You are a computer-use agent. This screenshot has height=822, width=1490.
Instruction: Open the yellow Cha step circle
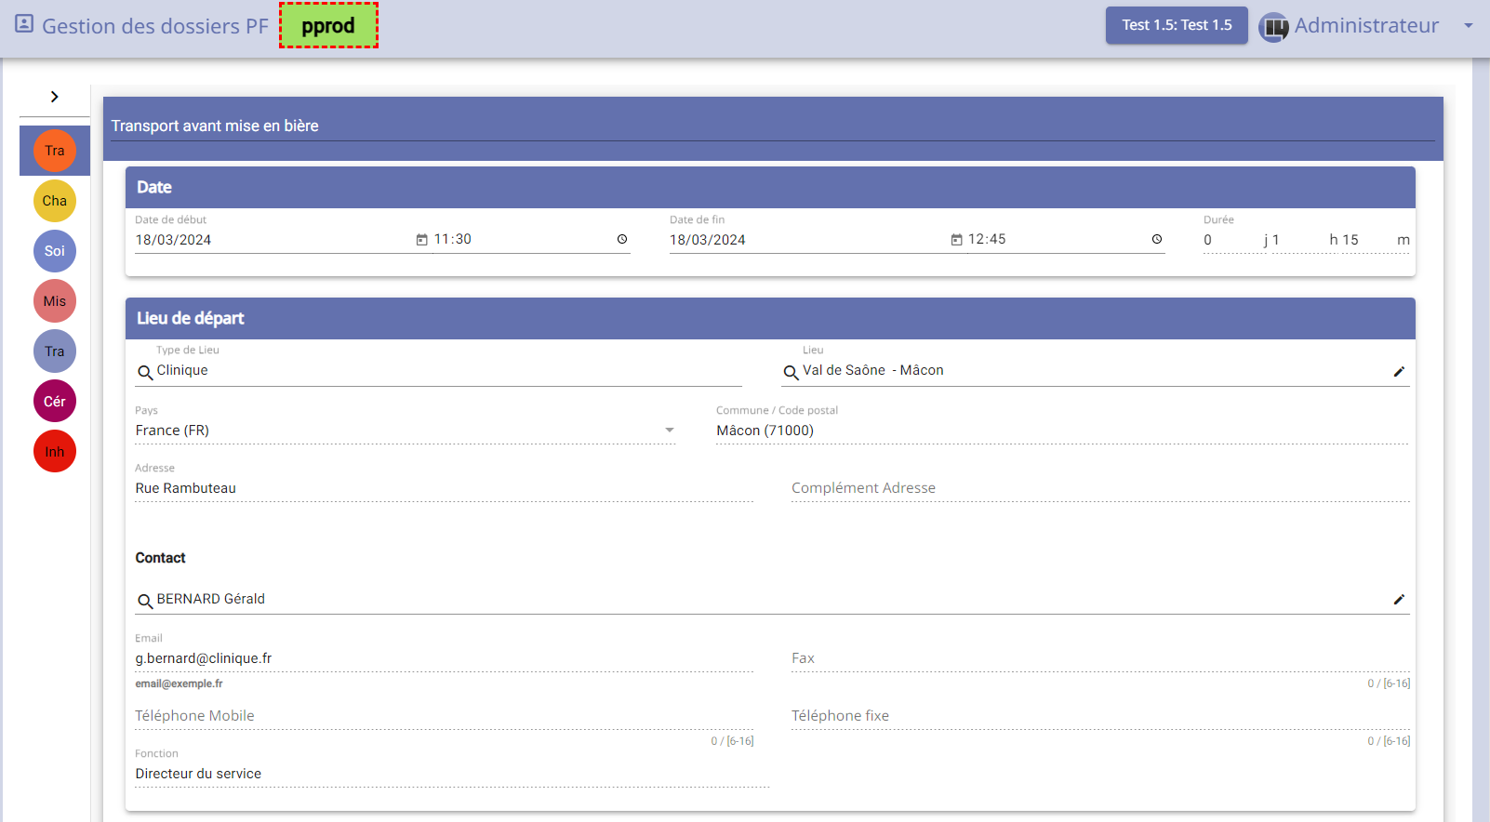[x=55, y=201]
